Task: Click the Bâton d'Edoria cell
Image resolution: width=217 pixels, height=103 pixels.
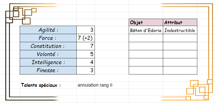Action: coord(146,31)
